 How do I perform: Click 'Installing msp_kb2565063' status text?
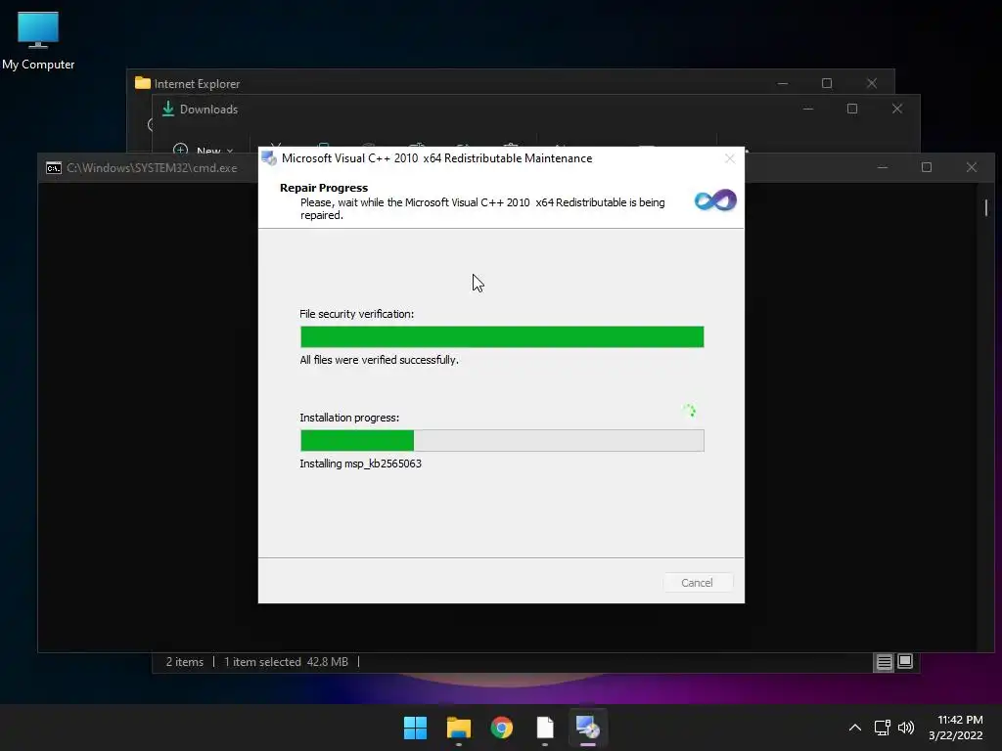pyautogui.click(x=360, y=464)
